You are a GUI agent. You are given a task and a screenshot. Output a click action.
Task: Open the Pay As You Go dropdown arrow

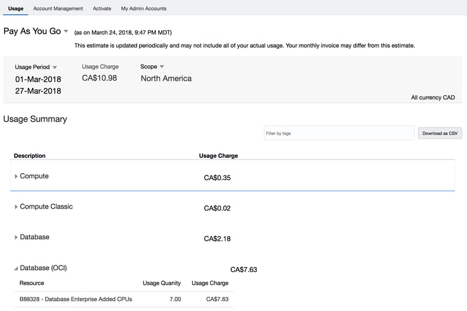pos(66,32)
